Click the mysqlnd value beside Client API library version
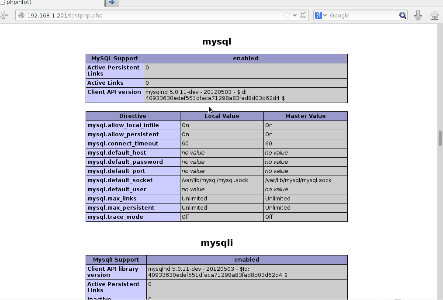The height and width of the screenshot is (300, 443). tap(247, 272)
